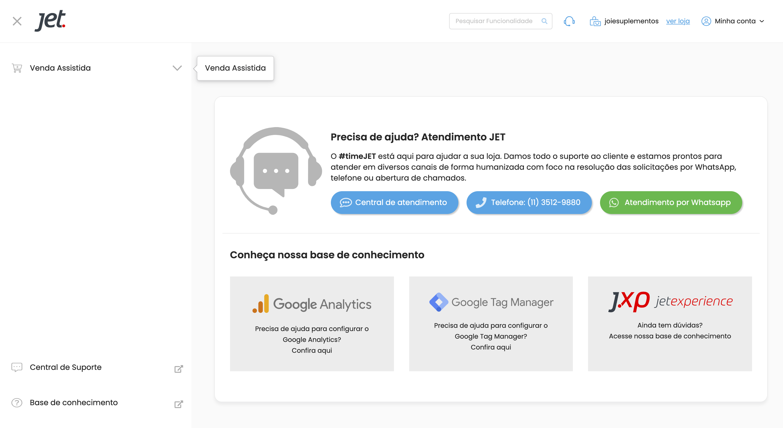Click the Jet logo
This screenshot has width=783, height=428.
coord(50,21)
